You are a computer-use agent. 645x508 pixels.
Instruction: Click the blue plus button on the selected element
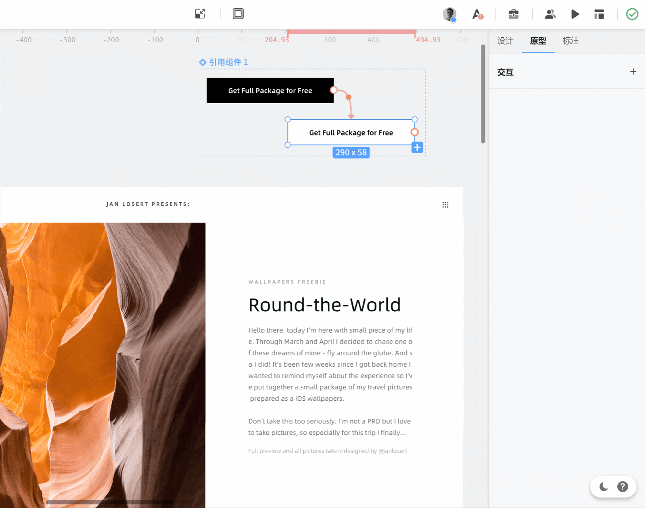tap(417, 148)
